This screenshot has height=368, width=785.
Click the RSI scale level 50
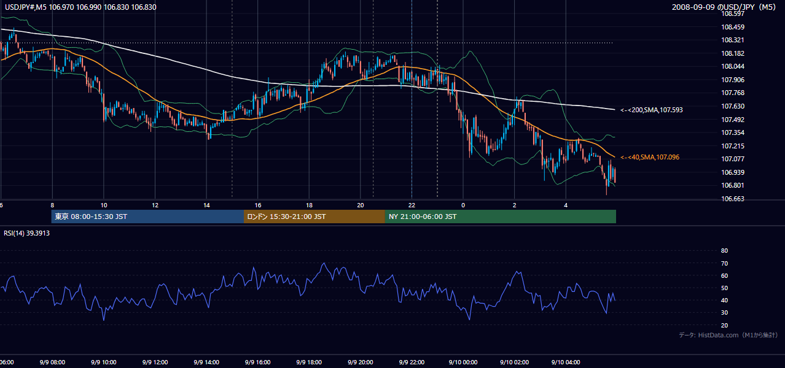pyautogui.click(x=724, y=288)
